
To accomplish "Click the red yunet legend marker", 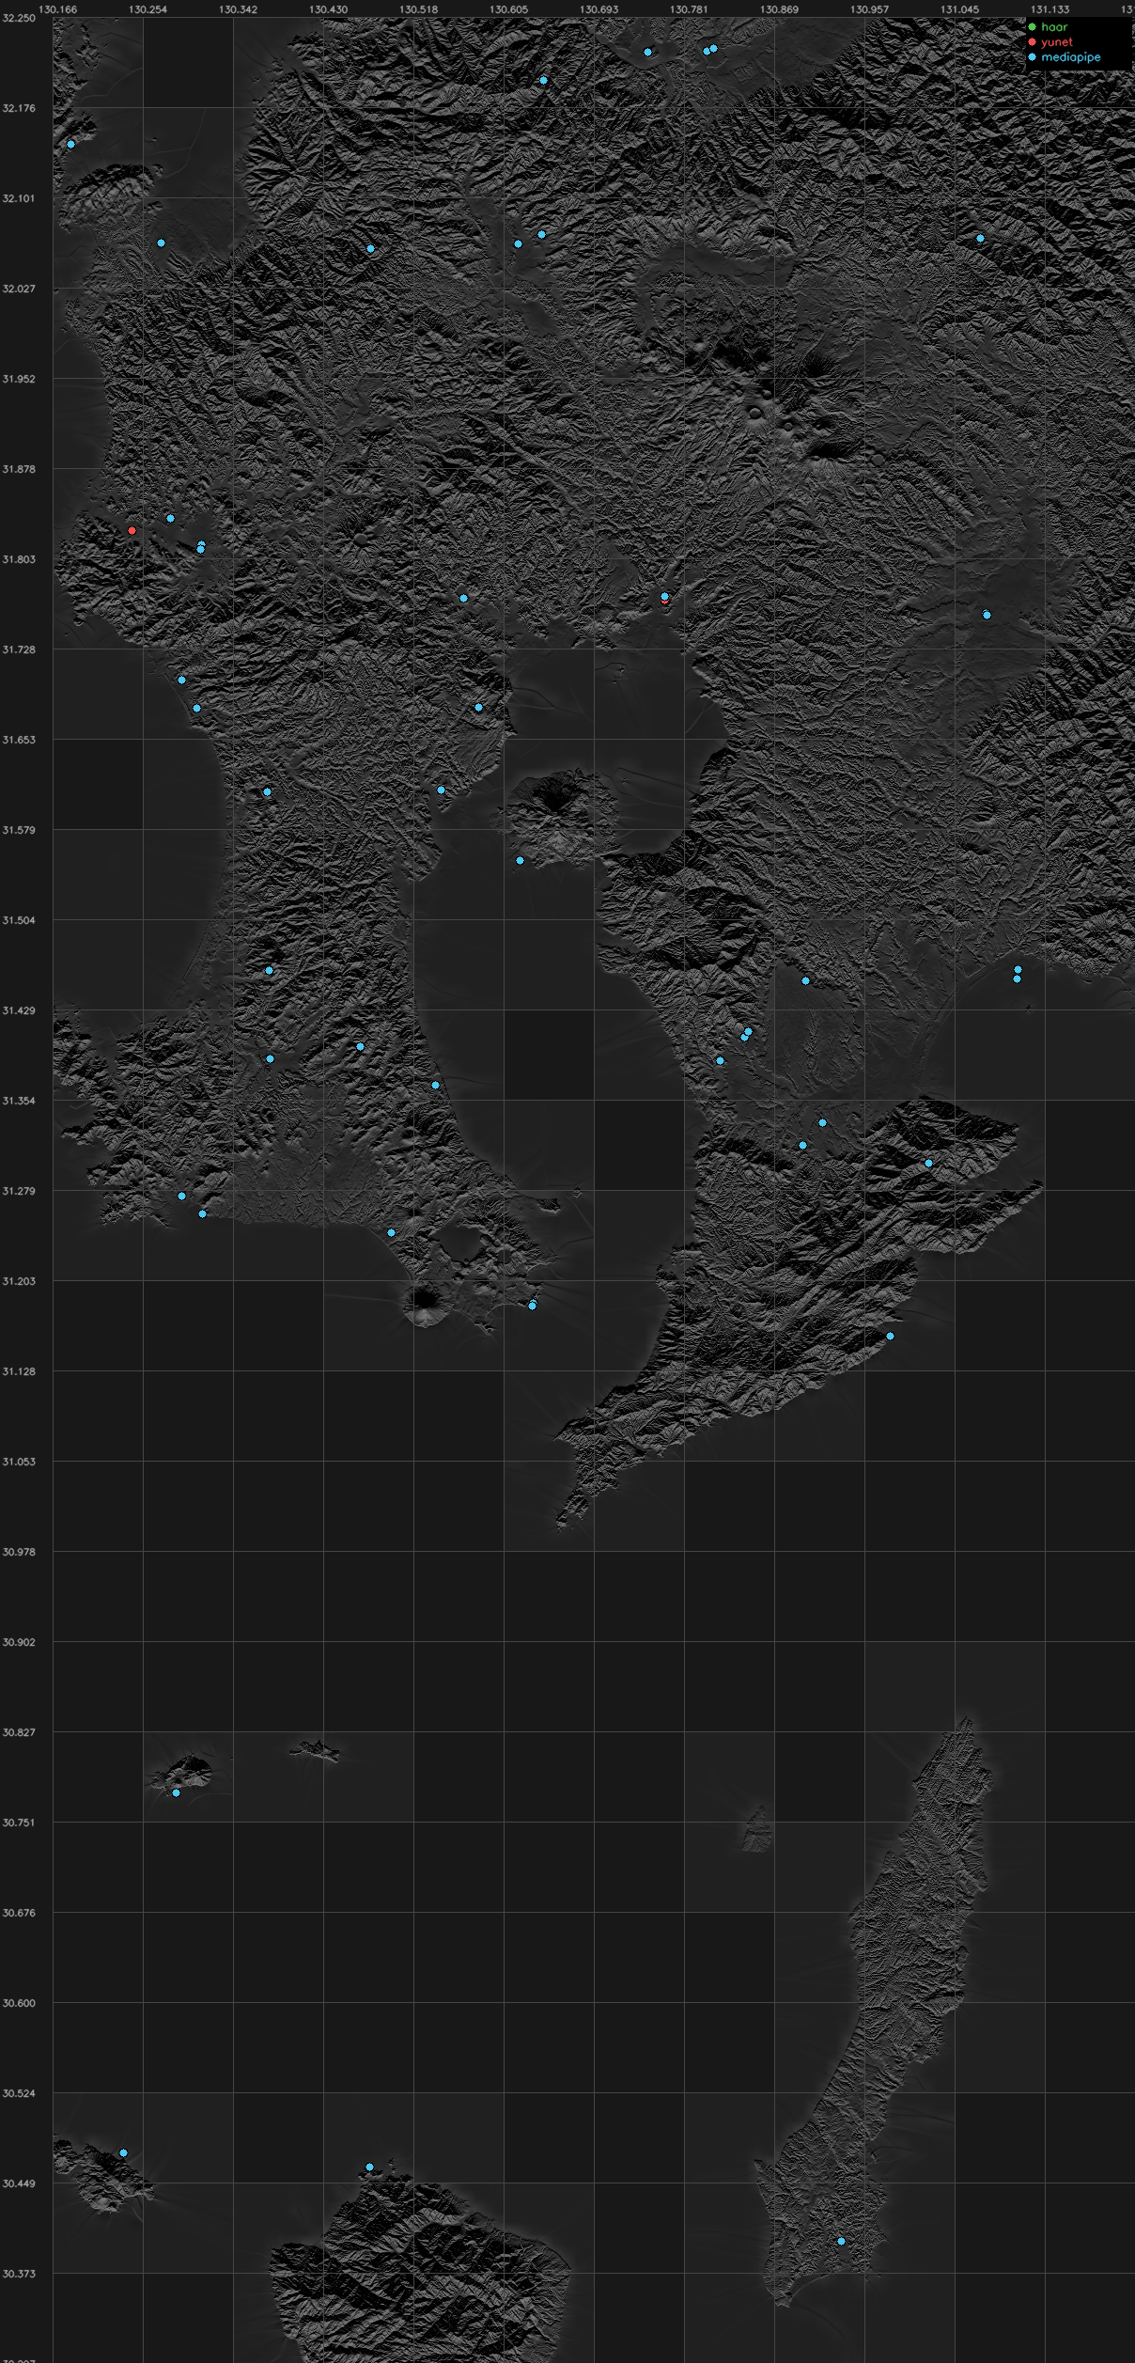I will (x=1032, y=42).
